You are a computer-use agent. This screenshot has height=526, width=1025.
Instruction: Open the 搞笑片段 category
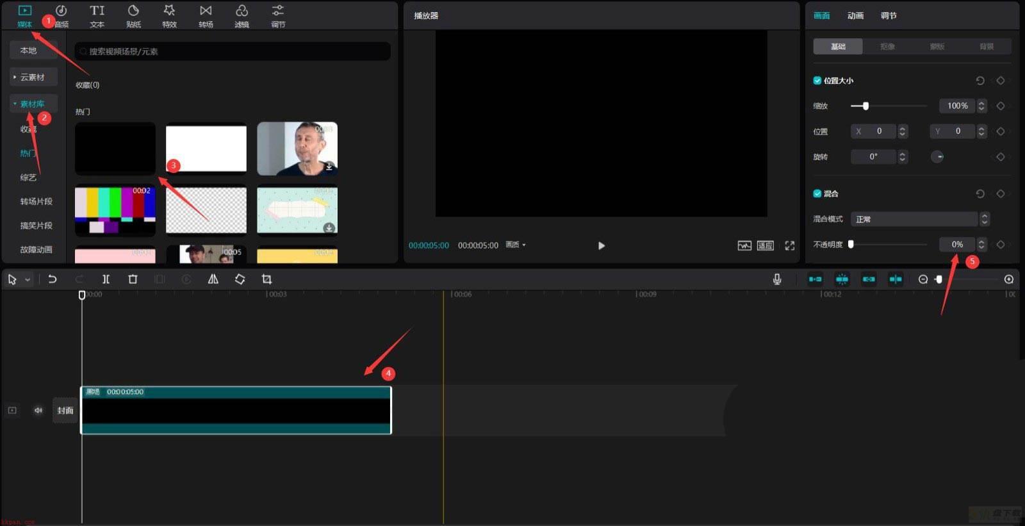36,226
